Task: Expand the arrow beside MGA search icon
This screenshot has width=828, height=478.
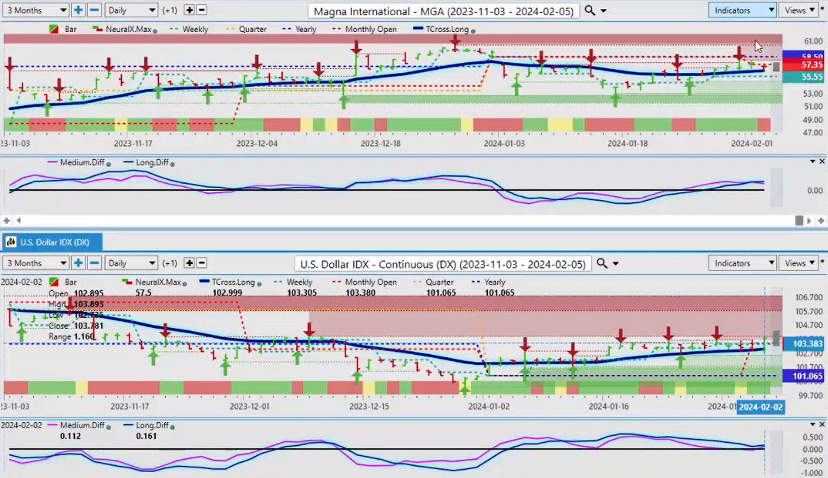Action: pyautogui.click(x=604, y=11)
